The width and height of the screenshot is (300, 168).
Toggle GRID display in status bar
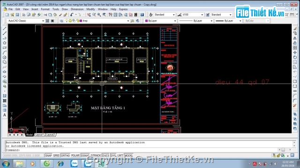click(56, 155)
